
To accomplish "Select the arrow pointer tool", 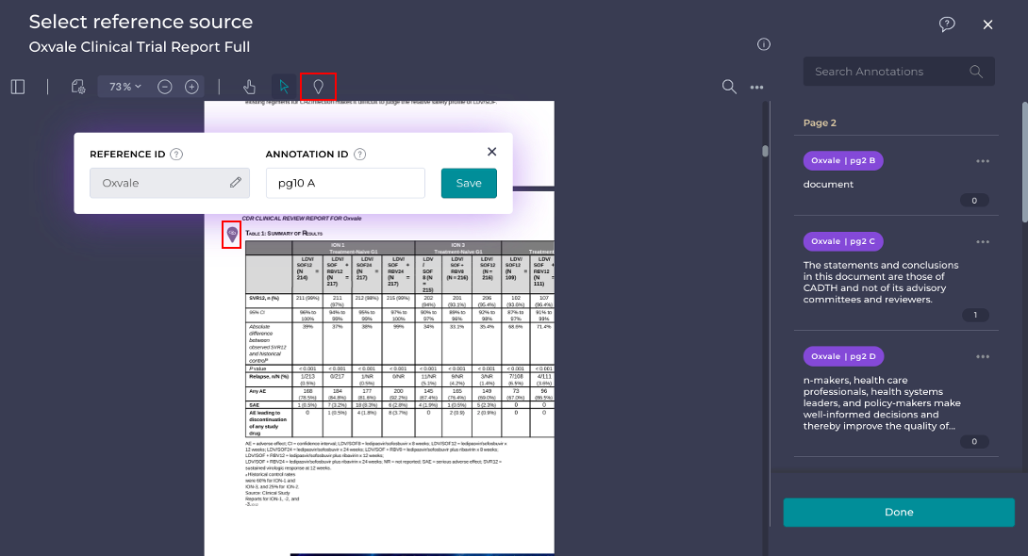I will click(x=284, y=87).
